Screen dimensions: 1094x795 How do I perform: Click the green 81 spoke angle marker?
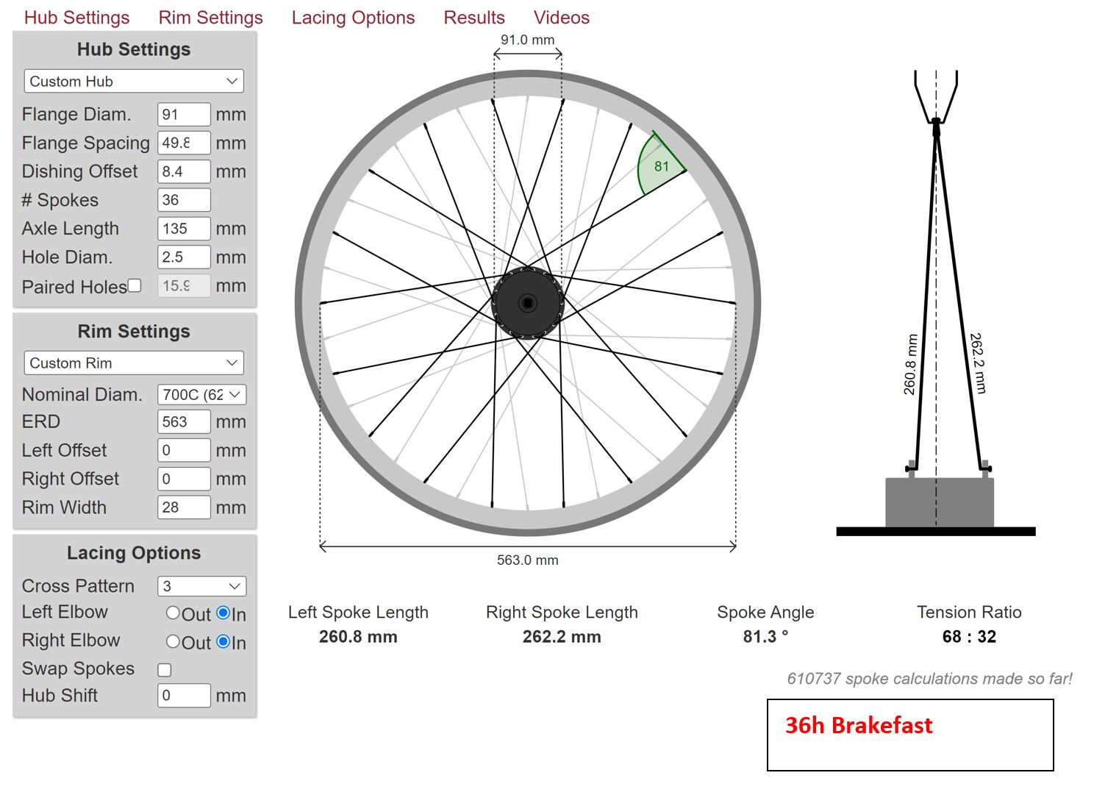(659, 167)
